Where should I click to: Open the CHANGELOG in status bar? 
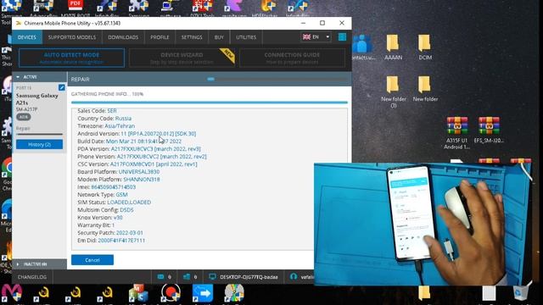[32, 277]
